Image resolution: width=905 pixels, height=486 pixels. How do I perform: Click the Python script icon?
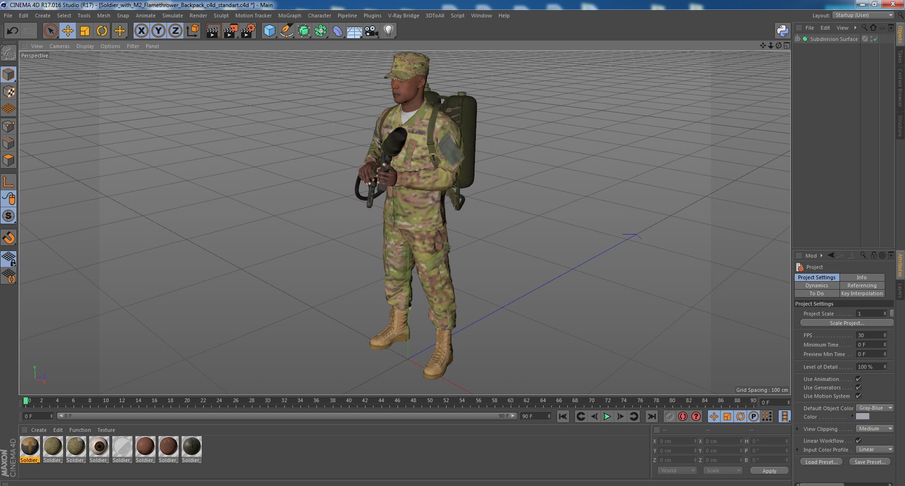pos(783,31)
